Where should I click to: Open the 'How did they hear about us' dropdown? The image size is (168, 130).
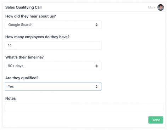point(53,25)
